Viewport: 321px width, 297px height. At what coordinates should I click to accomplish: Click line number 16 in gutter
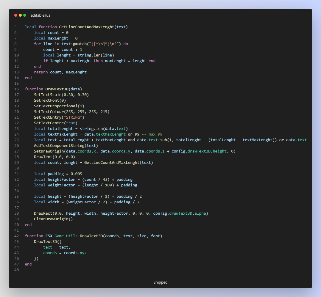pyautogui.click(x=16, y=89)
